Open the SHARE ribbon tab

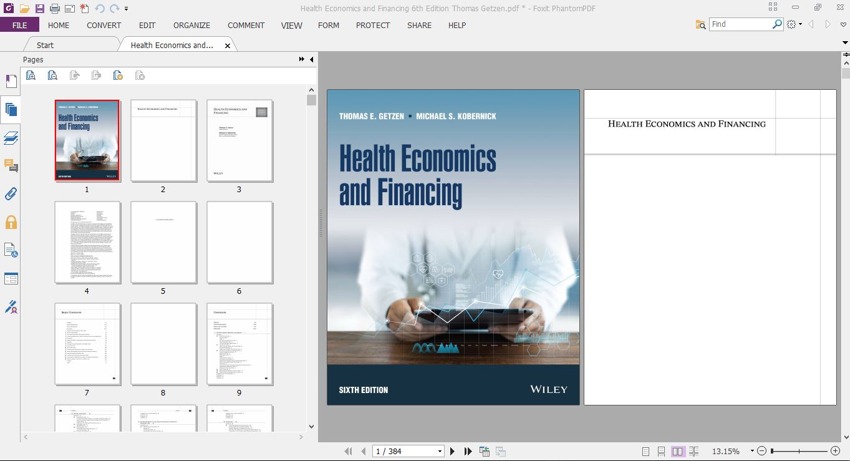[419, 25]
